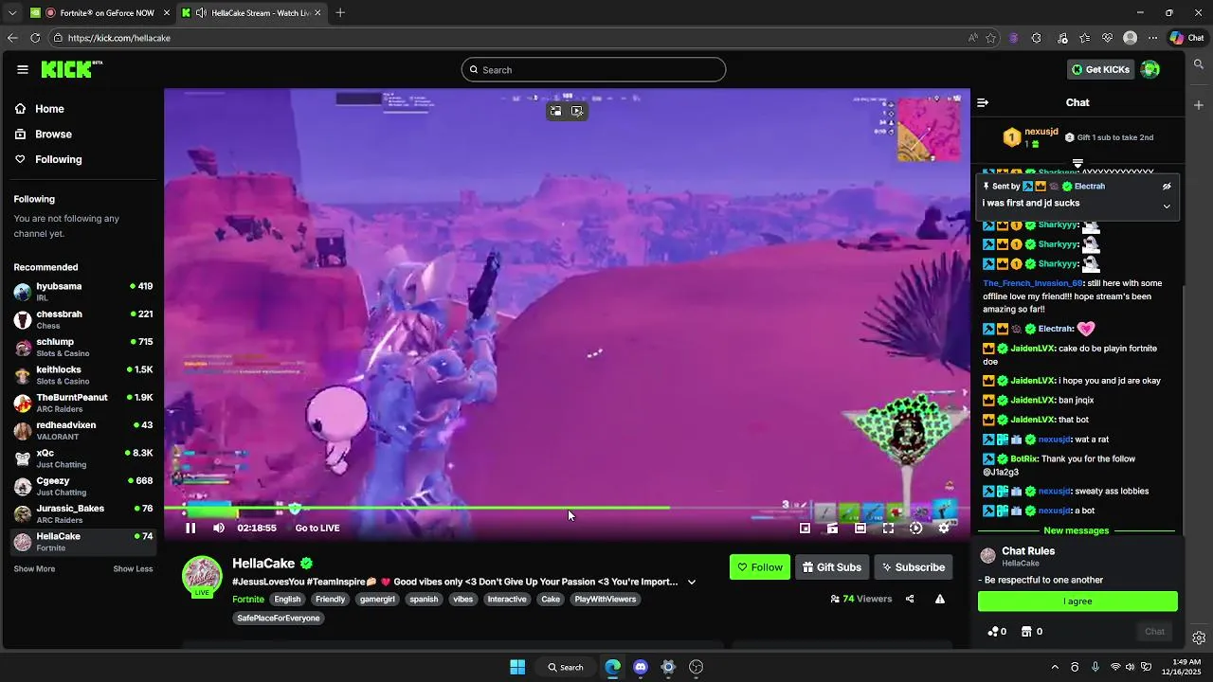Collapse the chat panel

tap(984, 102)
